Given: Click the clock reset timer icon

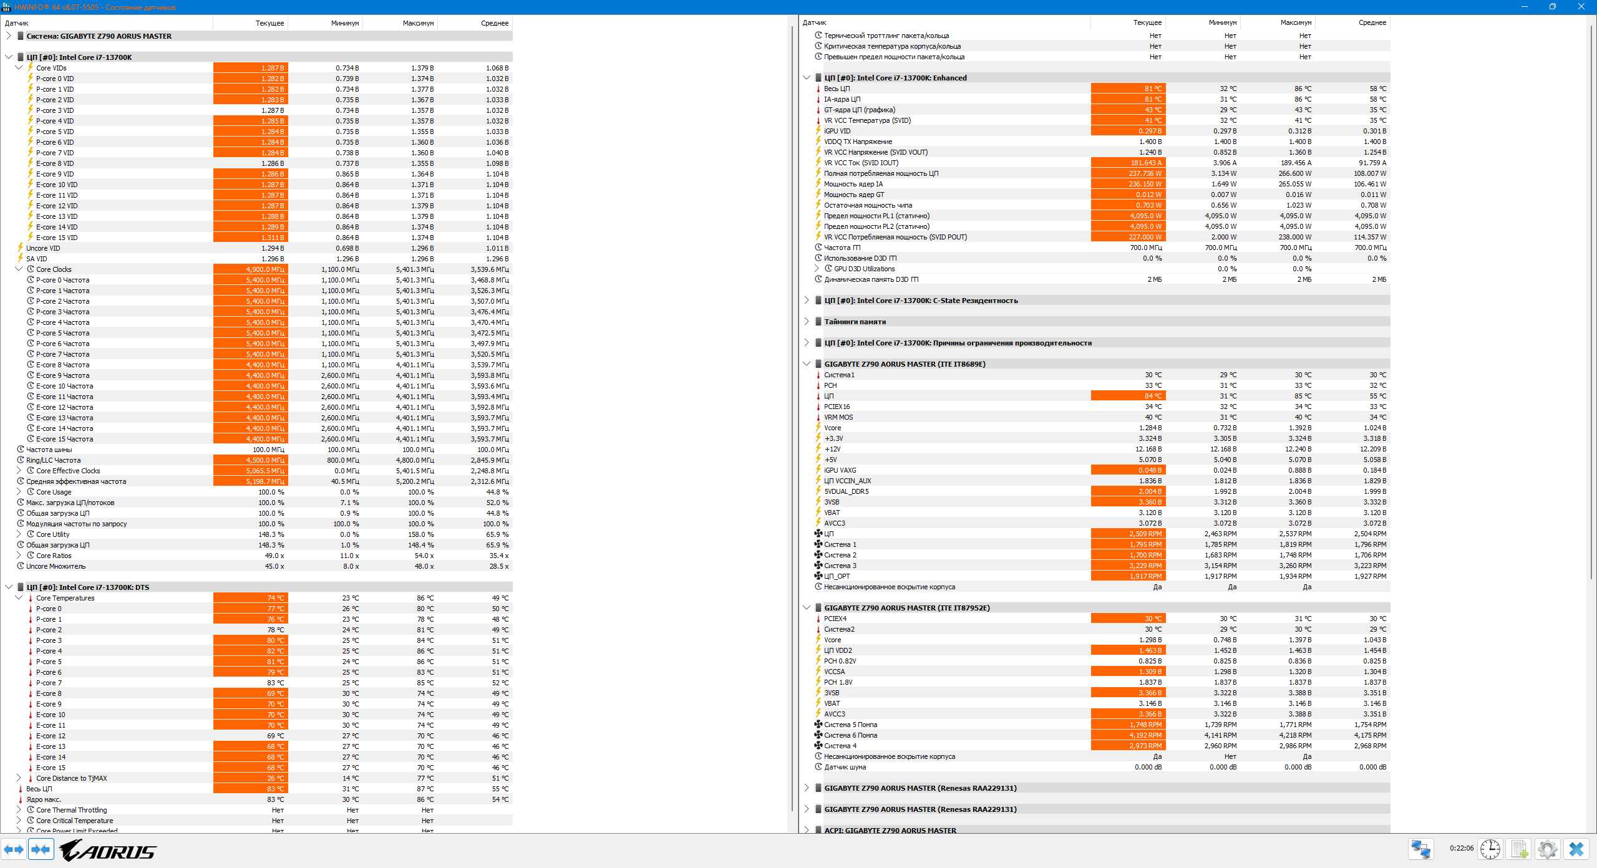Looking at the screenshot, I should (1490, 849).
